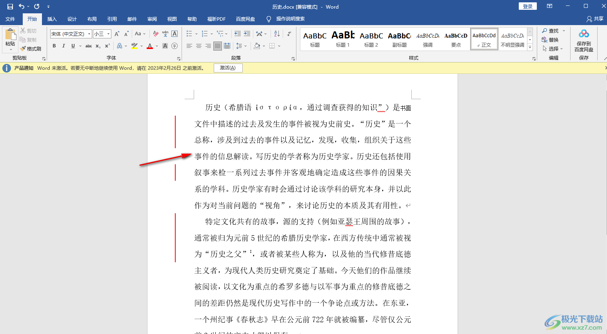Click the 操作说明搜索 search box

(290, 19)
